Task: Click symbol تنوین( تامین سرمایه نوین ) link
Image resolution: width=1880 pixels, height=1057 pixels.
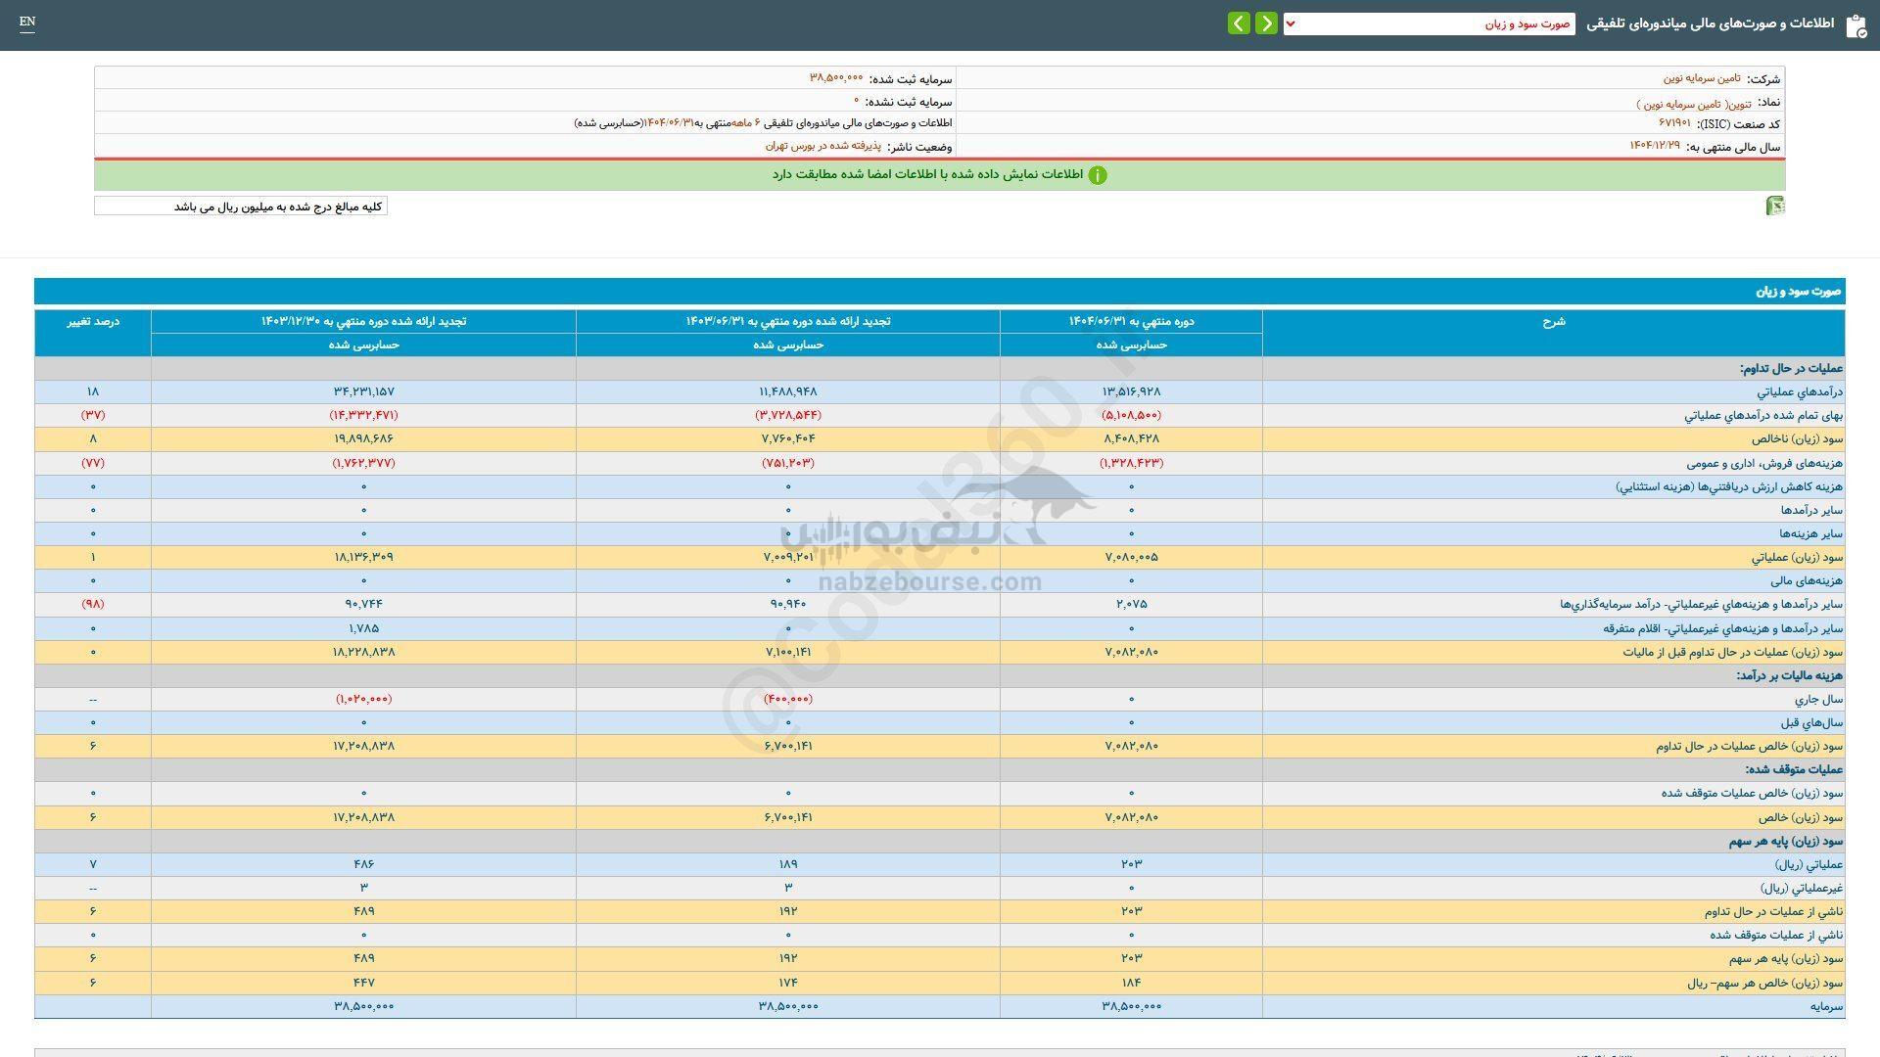Action: coord(1693,103)
